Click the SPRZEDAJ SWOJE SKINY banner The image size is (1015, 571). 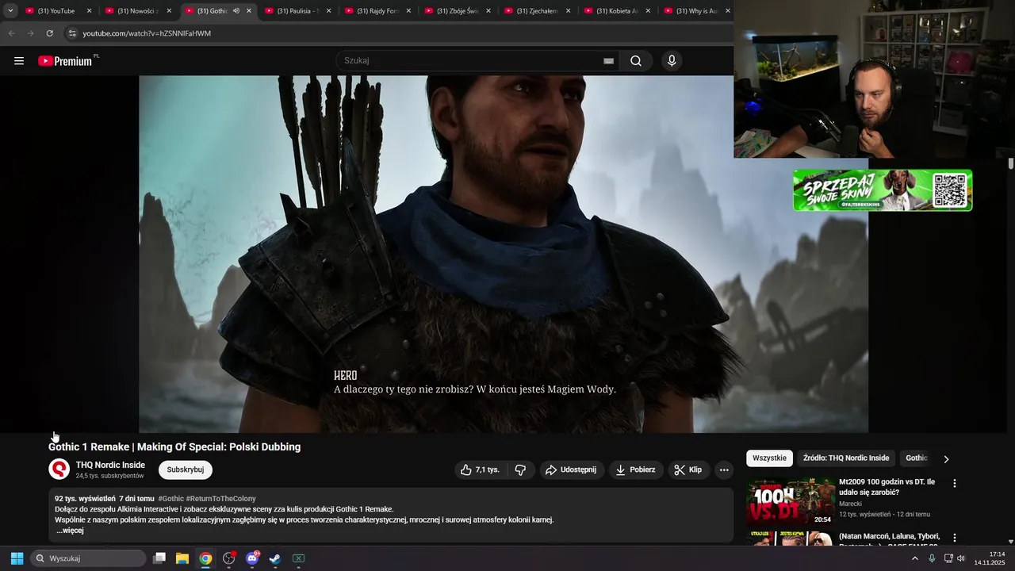(883, 190)
